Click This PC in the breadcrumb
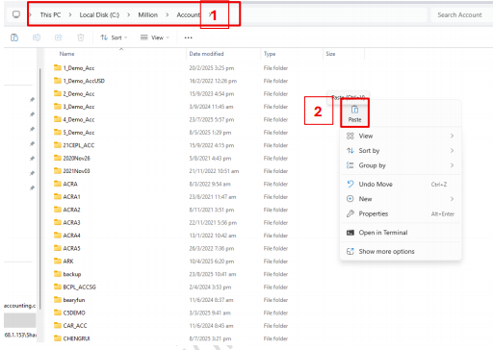The height and width of the screenshot is (350, 493). click(x=50, y=14)
